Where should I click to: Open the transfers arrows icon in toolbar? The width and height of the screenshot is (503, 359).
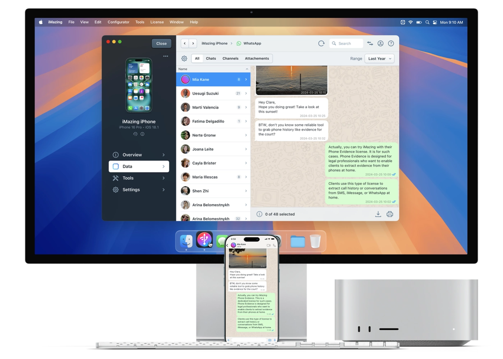370,43
